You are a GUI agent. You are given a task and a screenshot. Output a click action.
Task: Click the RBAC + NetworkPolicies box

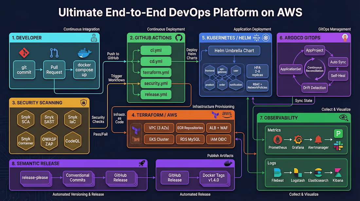tap(257, 86)
